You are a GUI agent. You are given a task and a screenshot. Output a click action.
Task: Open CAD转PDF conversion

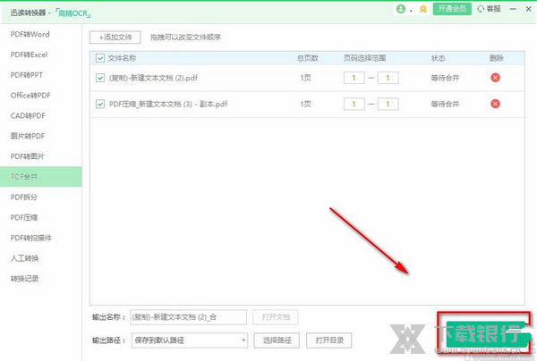28,115
